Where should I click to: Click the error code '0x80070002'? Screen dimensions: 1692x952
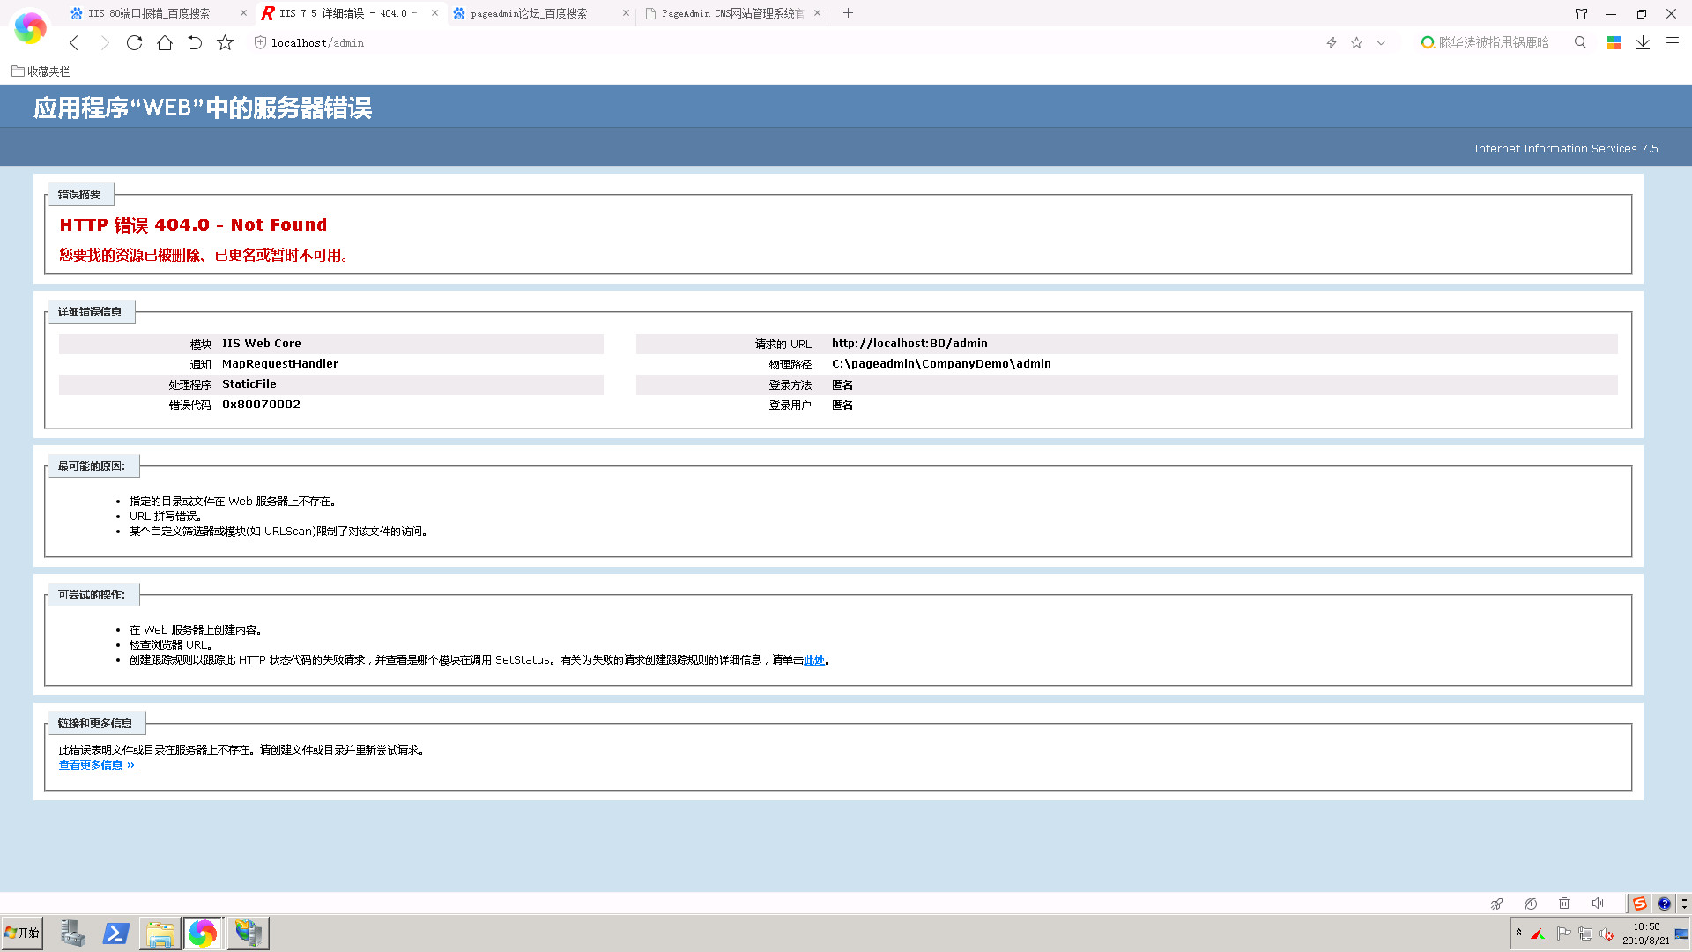pos(261,405)
